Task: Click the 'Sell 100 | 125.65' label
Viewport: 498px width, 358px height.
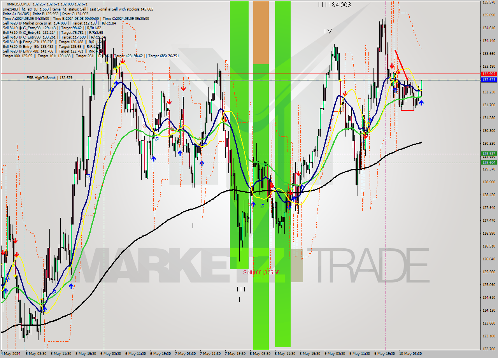Action: pyautogui.click(x=261, y=272)
